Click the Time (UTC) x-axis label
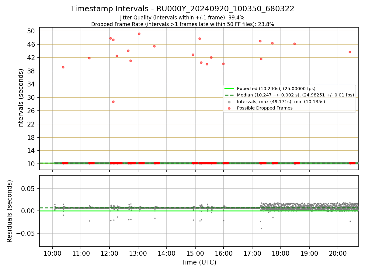The height and width of the screenshot is (273, 365). pyautogui.click(x=199, y=262)
